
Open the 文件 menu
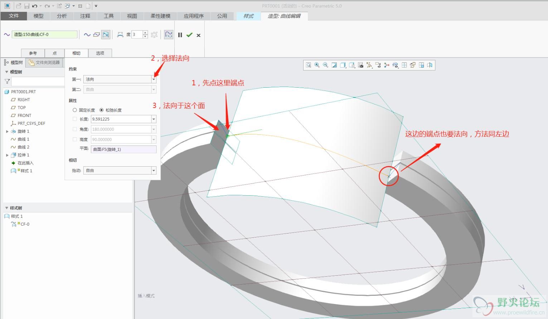click(x=14, y=16)
